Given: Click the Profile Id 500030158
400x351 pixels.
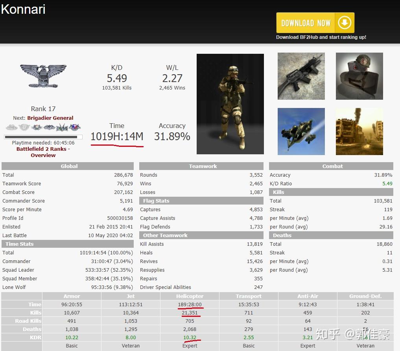Looking at the screenshot, I should point(120,218).
